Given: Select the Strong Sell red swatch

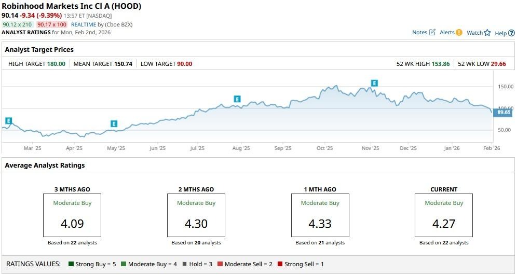Looking at the screenshot, I should (280, 264).
